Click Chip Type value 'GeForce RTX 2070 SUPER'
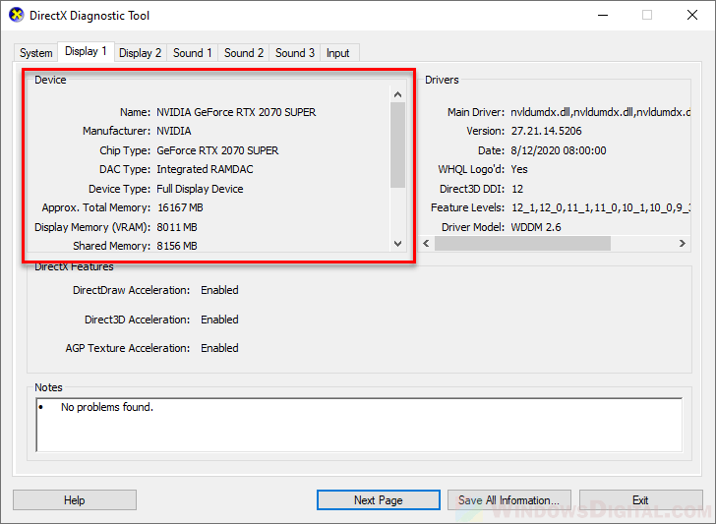 217,150
